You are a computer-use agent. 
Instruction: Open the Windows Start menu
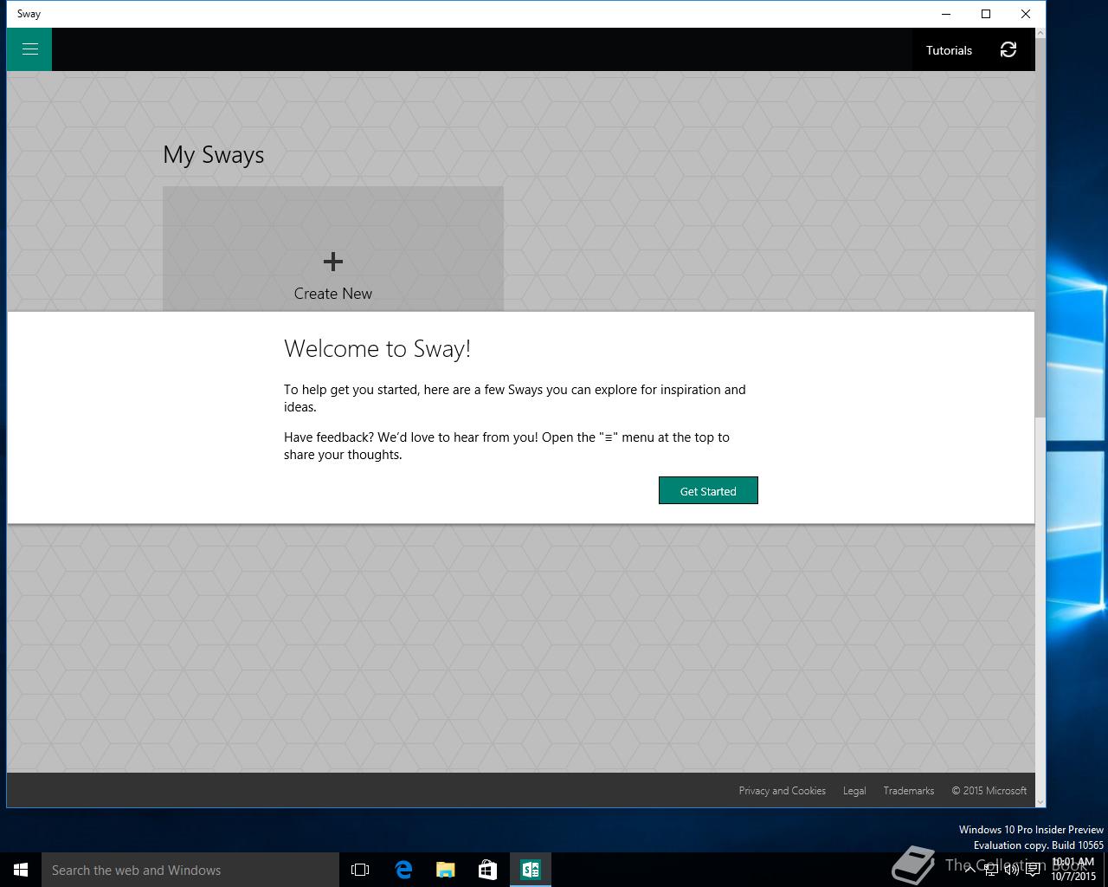point(21,870)
